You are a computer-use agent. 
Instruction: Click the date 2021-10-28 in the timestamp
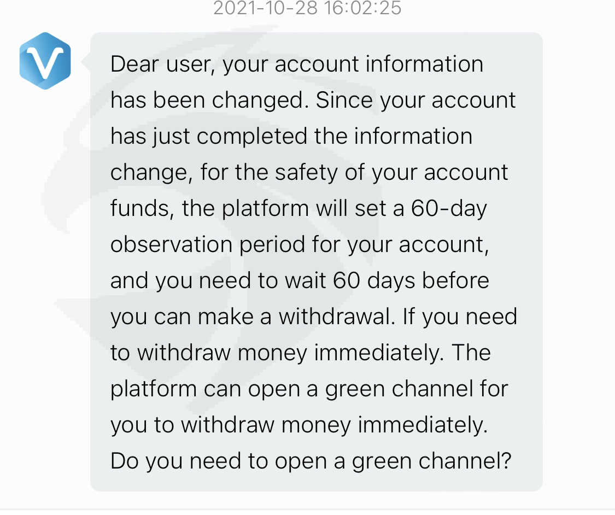click(x=263, y=8)
